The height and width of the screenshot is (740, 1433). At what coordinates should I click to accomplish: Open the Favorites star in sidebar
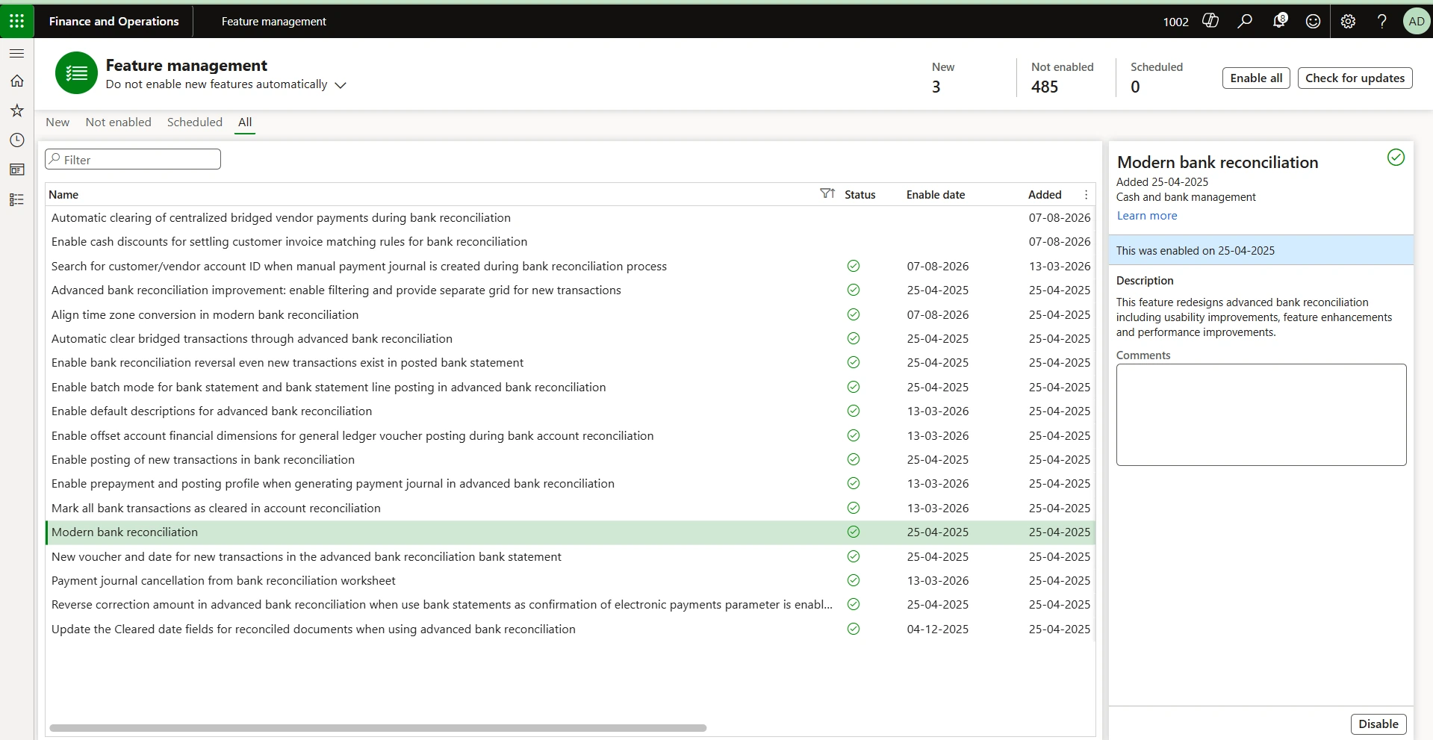point(16,111)
